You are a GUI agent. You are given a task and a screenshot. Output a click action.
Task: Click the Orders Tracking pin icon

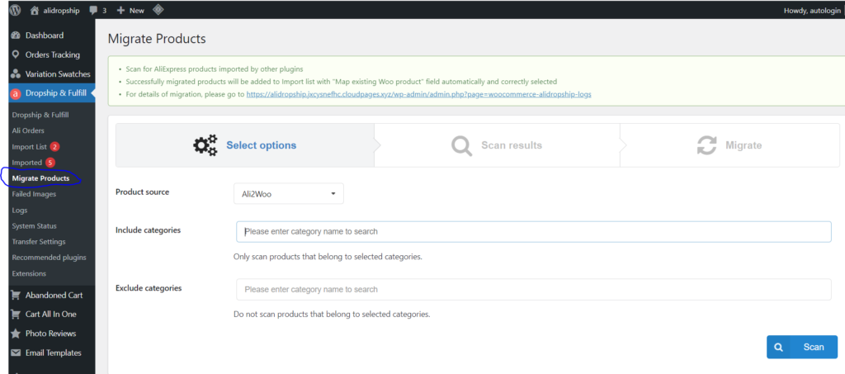tap(16, 55)
